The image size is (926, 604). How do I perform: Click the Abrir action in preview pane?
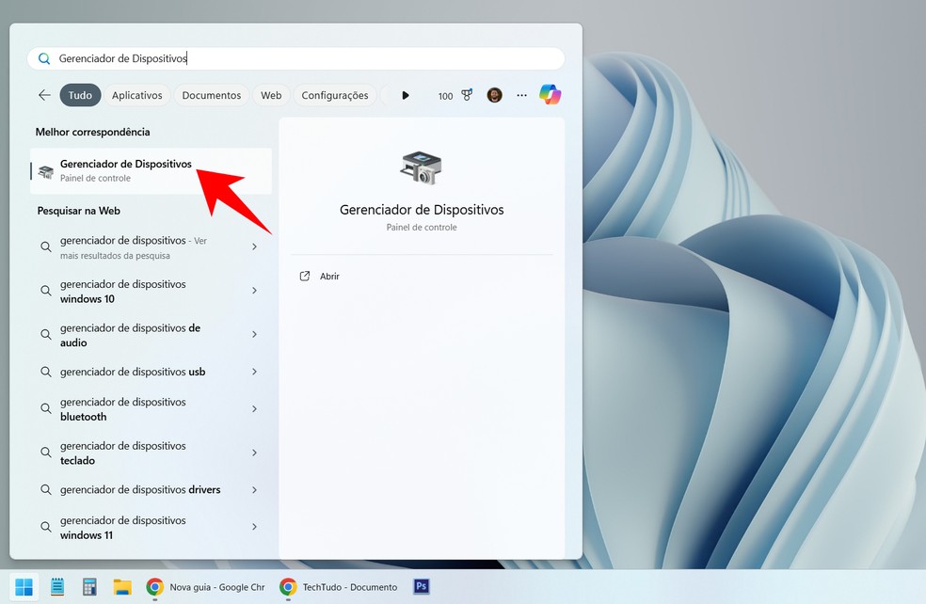(329, 277)
